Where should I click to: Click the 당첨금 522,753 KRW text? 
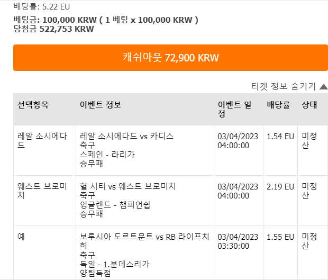(x=54, y=29)
